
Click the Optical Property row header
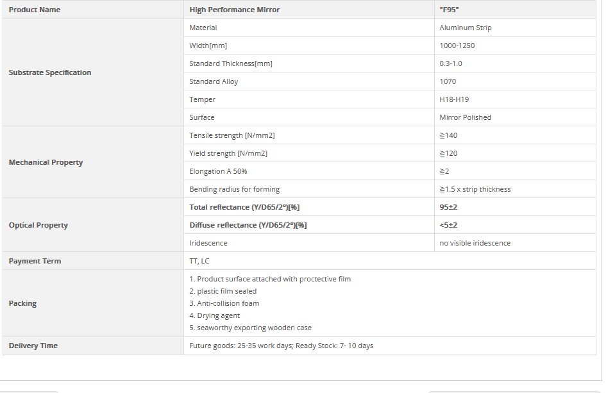click(x=38, y=225)
